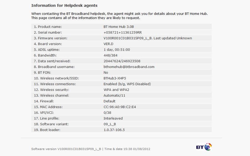Select the MAC Address CC:96:A0:9B:C2:E4
250x156 pixels.
point(120,107)
